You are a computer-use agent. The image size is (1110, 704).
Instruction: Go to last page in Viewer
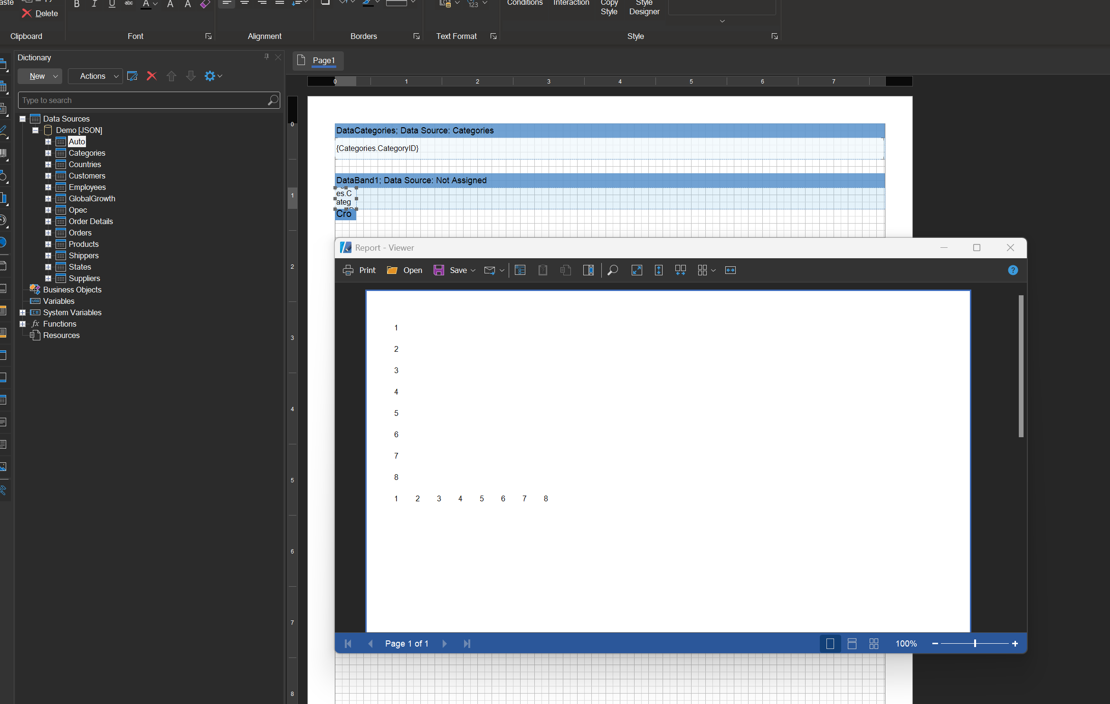click(467, 644)
